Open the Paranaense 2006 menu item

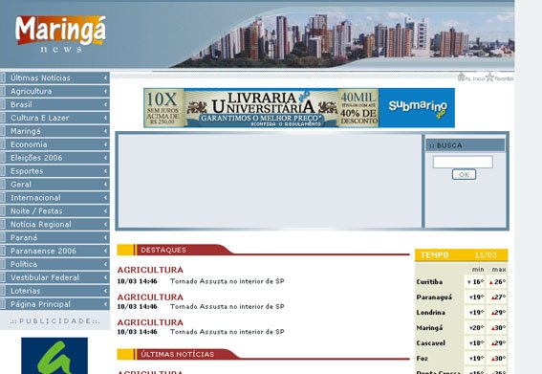(54, 251)
